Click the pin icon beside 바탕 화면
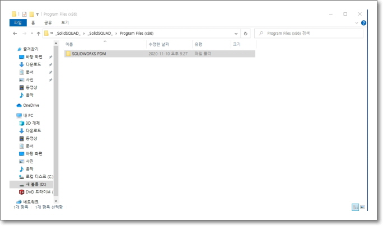Image resolution: width=383 pixels, height=226 pixels. point(50,57)
